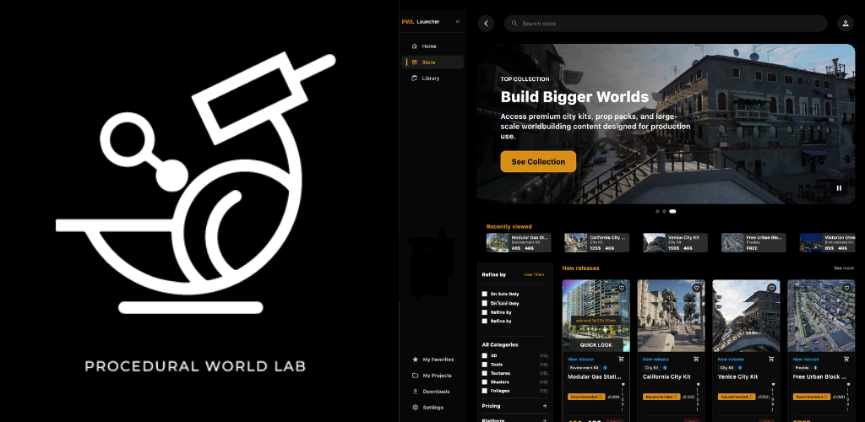
Task: Open My Projects folder in sidebar
Action: tap(432, 376)
